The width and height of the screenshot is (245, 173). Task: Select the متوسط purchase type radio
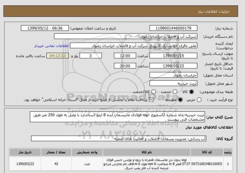pos(180,100)
